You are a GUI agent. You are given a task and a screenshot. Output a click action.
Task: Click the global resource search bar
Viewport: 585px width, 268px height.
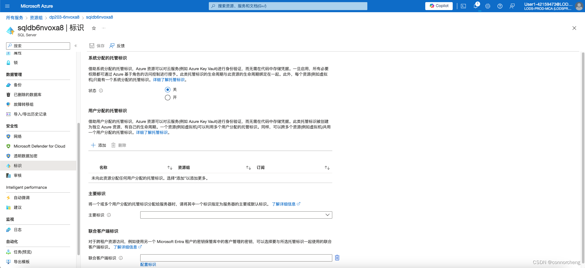tap(288, 6)
